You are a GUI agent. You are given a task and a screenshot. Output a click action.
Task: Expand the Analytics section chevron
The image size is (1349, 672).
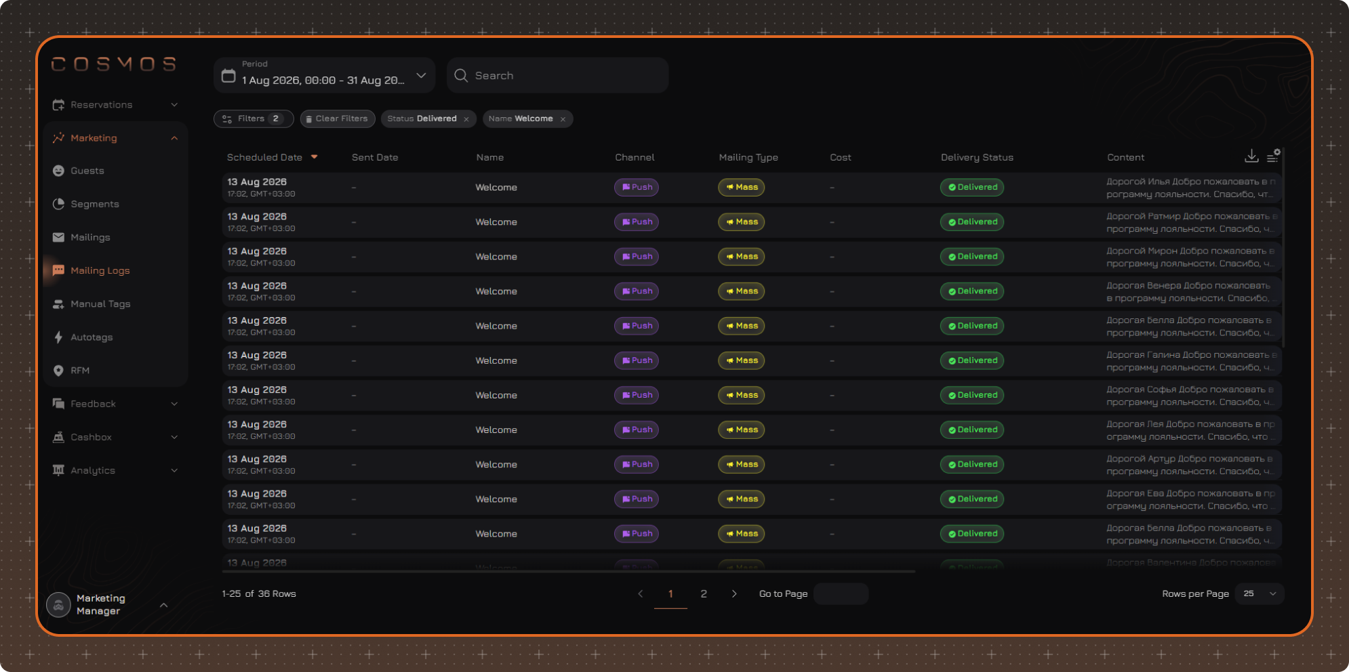(174, 470)
